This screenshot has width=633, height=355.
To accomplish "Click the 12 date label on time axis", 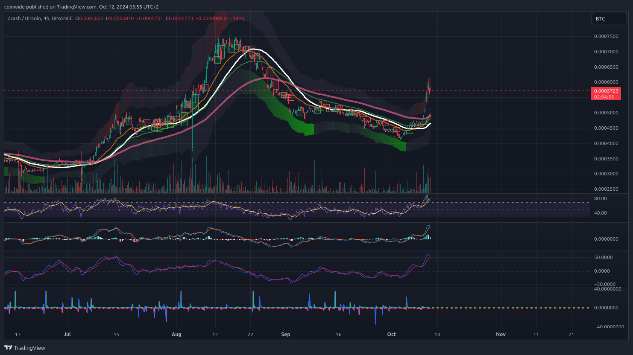I will click(215, 335).
